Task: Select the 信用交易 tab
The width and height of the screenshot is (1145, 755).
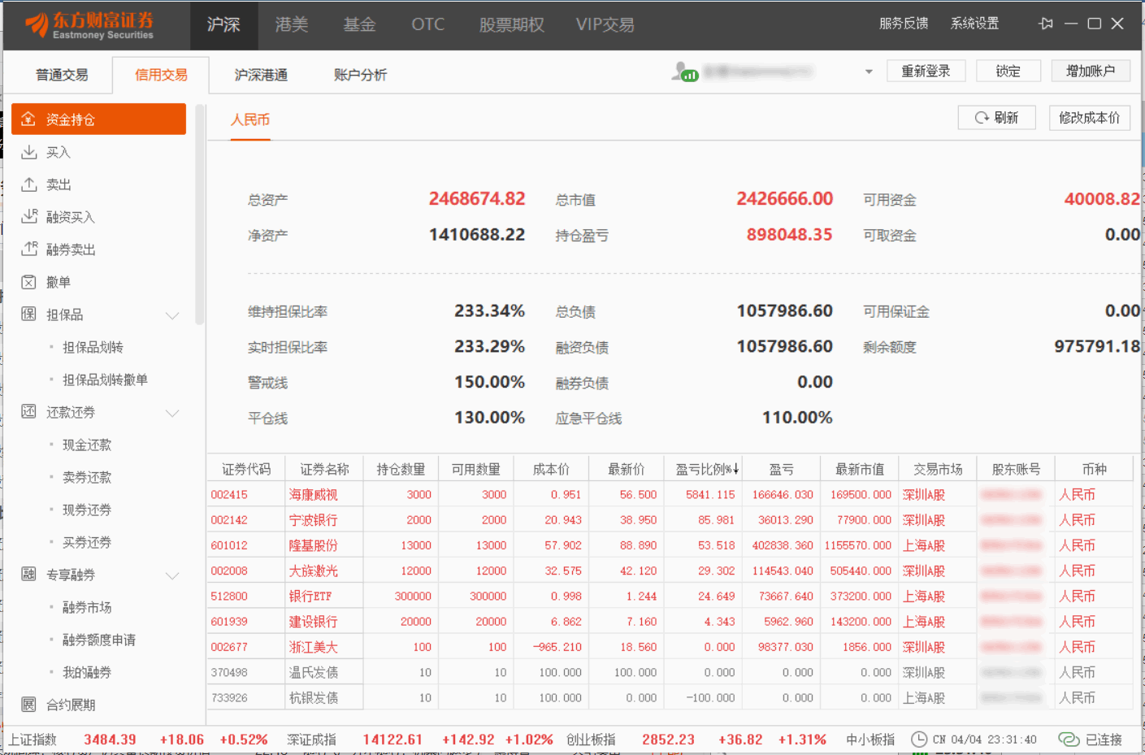Action: [161, 75]
